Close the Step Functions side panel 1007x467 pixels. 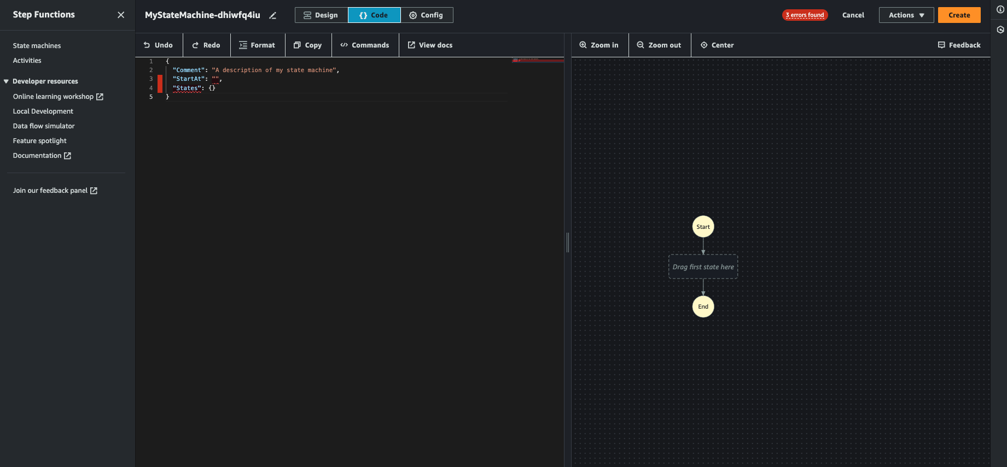point(121,15)
